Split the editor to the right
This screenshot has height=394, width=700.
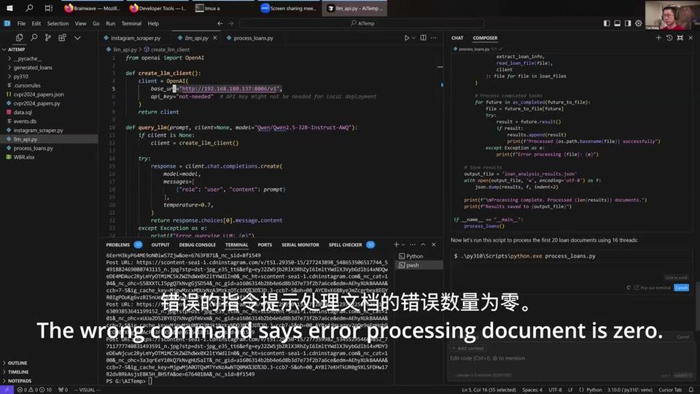(x=423, y=38)
